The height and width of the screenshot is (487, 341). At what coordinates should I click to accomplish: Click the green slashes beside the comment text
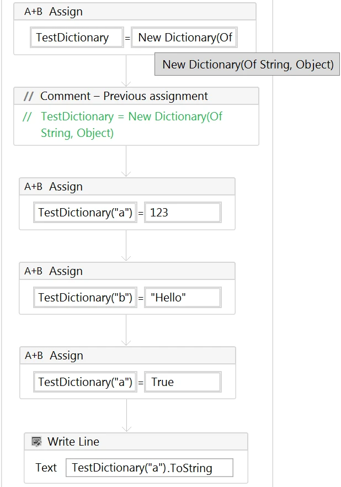pos(27,117)
